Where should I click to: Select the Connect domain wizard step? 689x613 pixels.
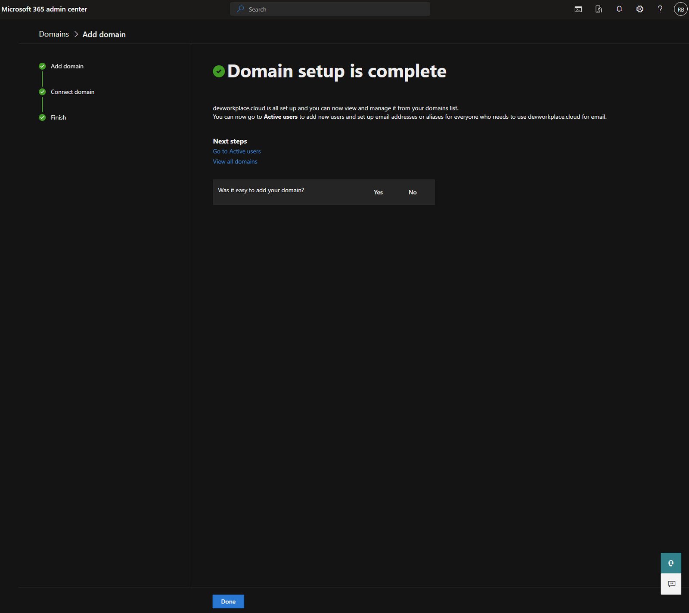(72, 92)
